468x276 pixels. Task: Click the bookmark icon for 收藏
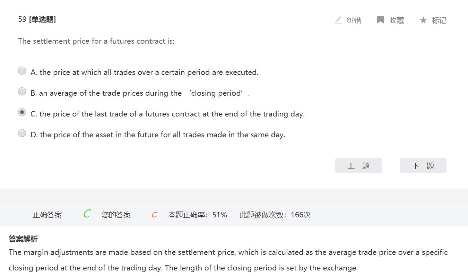[380, 20]
